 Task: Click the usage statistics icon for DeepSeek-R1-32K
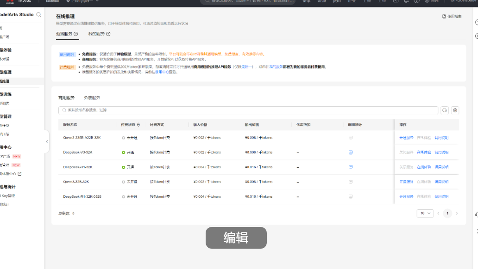351,167
